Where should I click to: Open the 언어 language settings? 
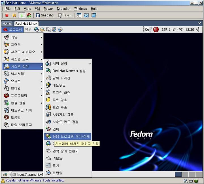point(68,129)
